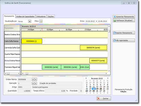Open the Indicadores tab

[x=41, y=16]
